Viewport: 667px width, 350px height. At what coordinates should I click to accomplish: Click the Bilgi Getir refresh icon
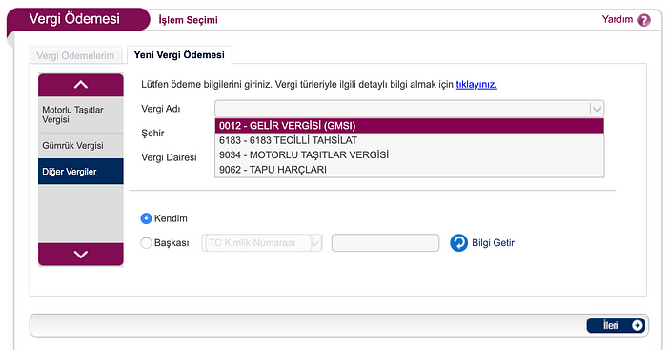pos(459,243)
